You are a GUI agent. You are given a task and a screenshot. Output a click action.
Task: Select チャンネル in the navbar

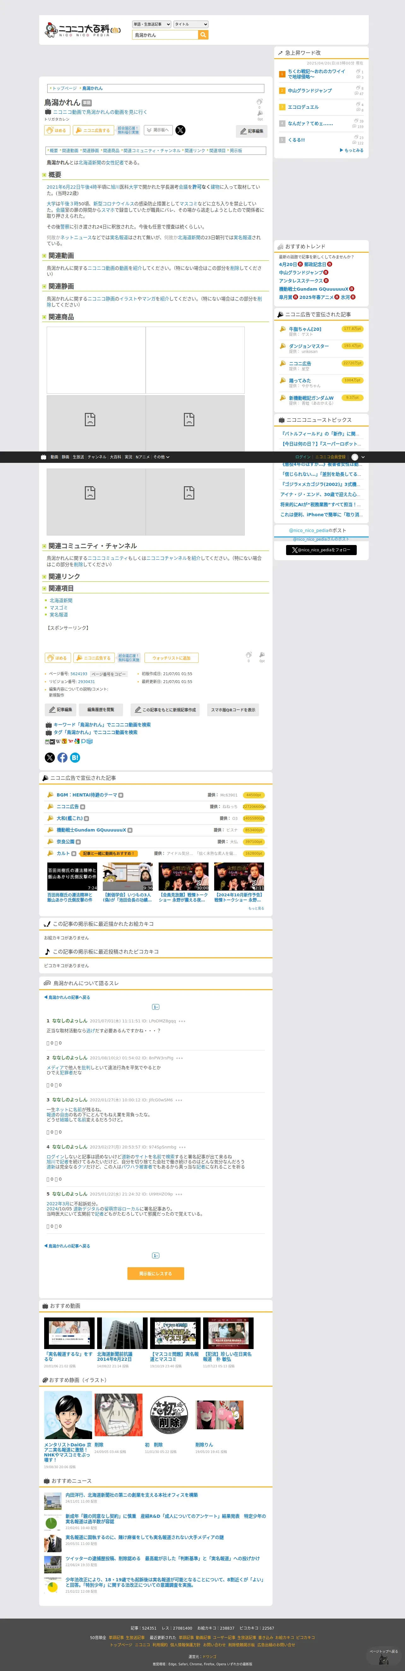[97, 457]
